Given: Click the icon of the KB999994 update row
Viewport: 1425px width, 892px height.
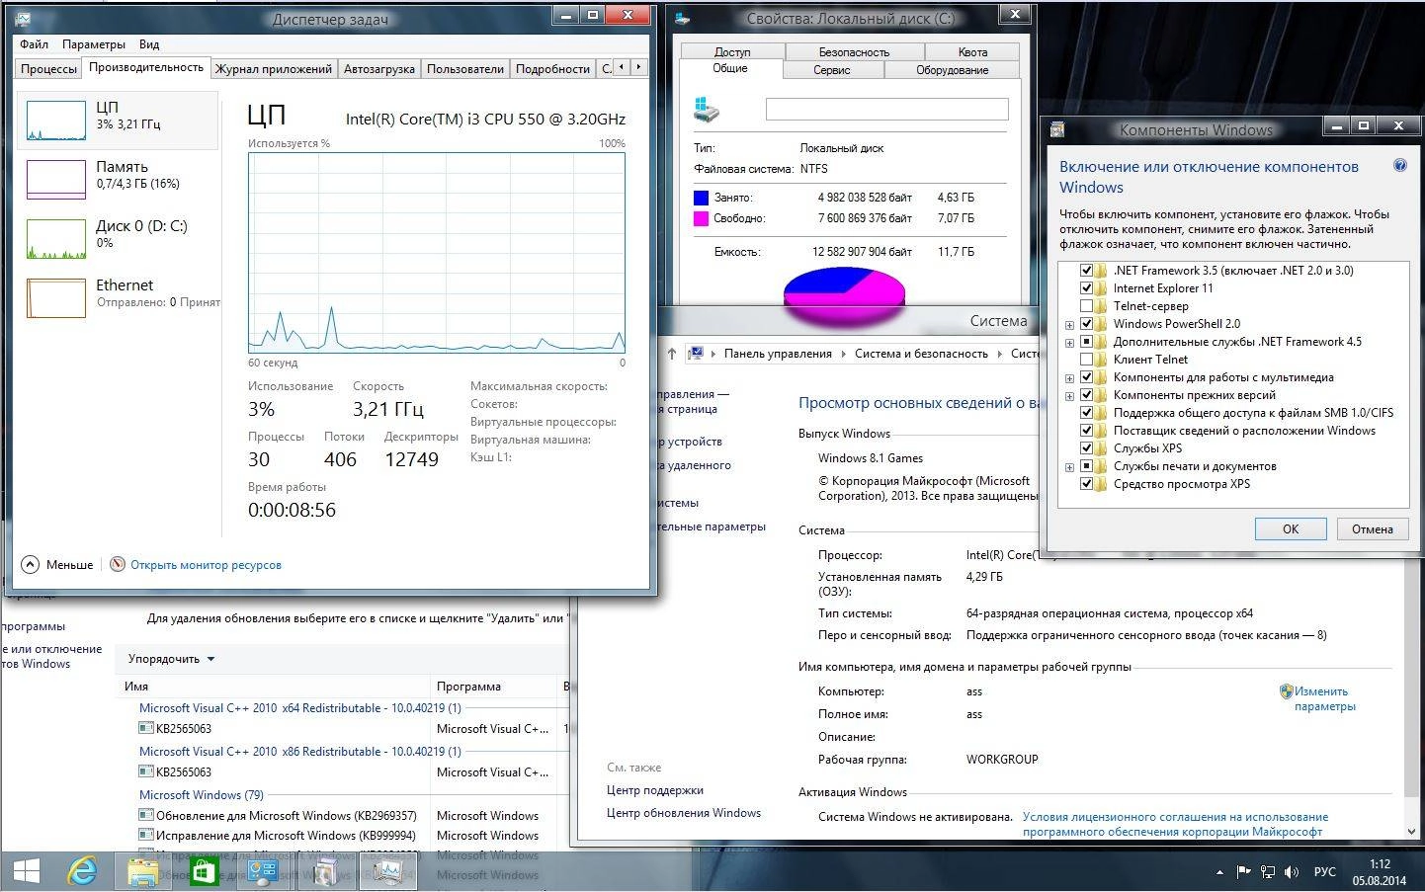Looking at the screenshot, I should 146,835.
